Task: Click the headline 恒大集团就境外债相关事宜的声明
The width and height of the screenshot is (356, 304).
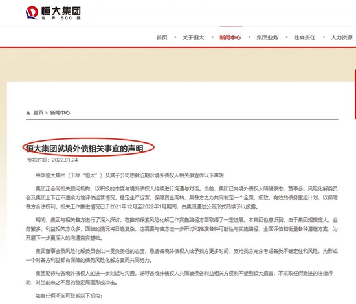Action: tap(84, 148)
